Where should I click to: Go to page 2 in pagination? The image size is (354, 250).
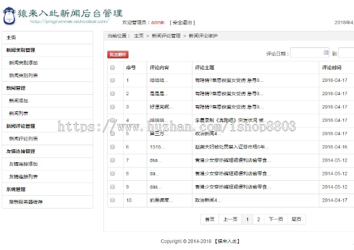click(259, 219)
